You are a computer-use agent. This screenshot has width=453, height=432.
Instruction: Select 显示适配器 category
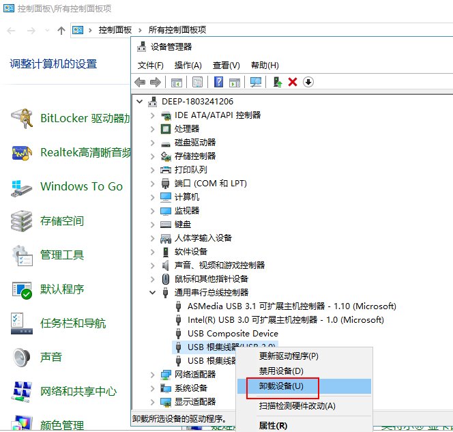pyautogui.click(x=195, y=402)
